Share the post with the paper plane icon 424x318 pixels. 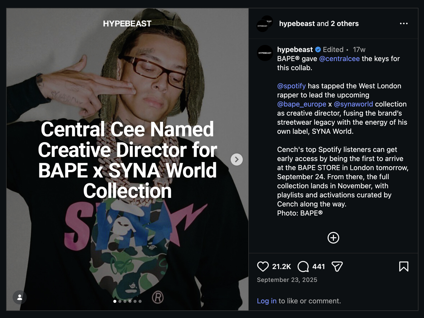coord(337,267)
